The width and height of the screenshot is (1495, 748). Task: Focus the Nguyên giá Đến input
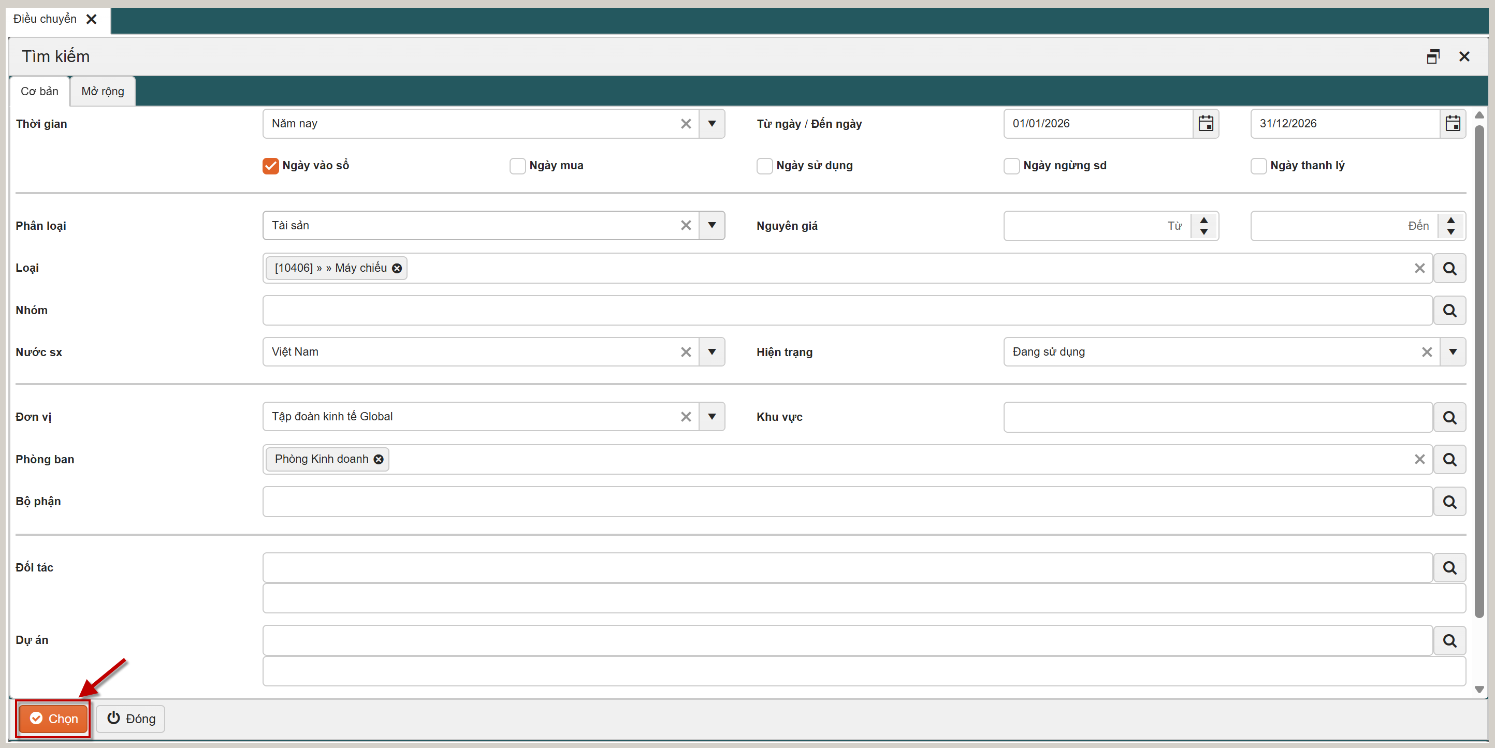coord(1344,226)
